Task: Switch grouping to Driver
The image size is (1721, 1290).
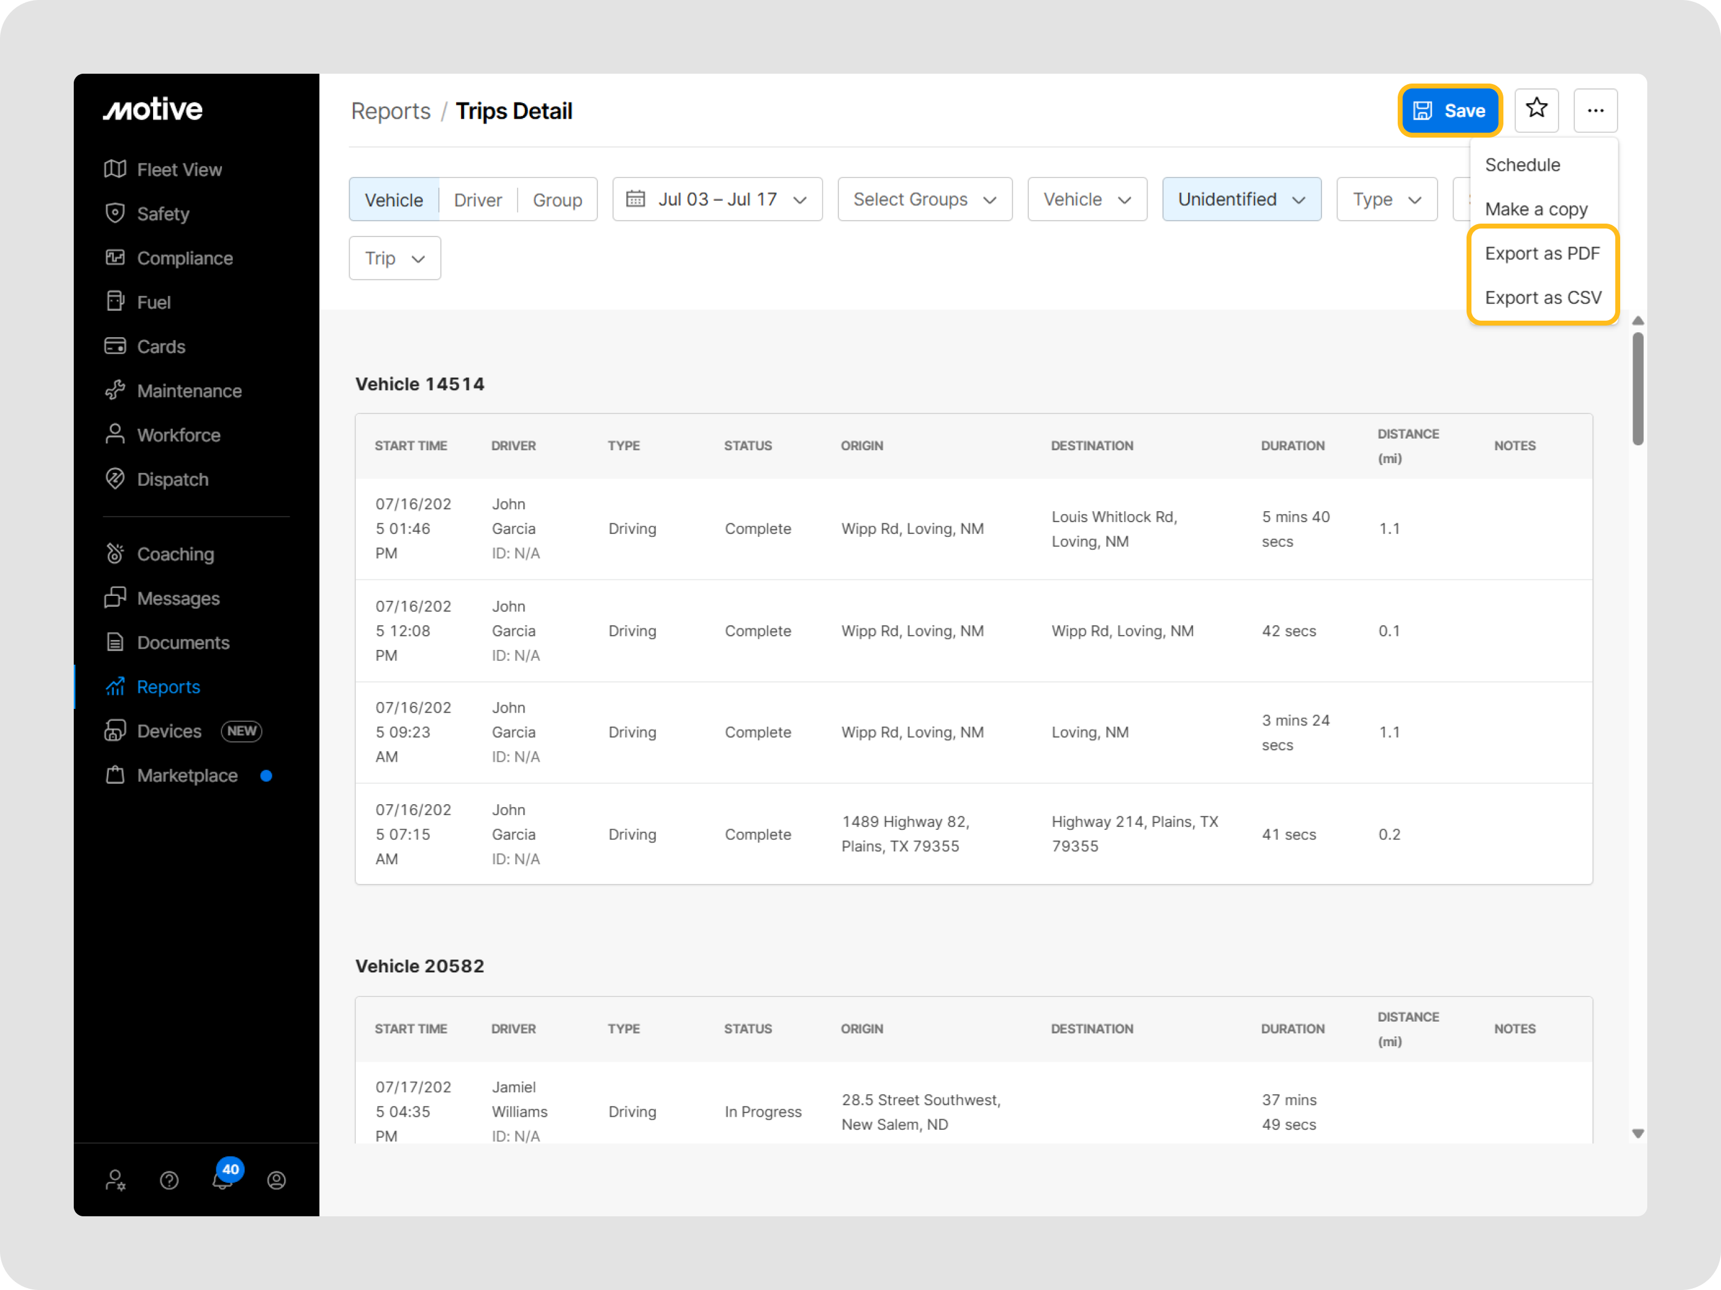Action: click(477, 200)
